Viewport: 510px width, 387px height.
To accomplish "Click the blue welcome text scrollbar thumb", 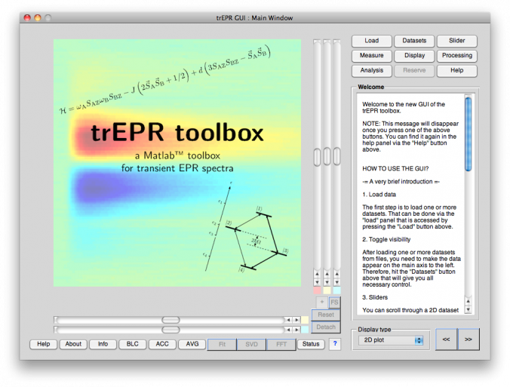I will (468, 134).
